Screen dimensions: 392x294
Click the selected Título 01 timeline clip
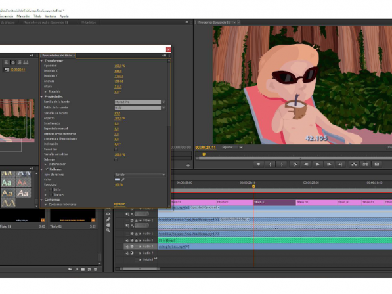(x=274, y=202)
